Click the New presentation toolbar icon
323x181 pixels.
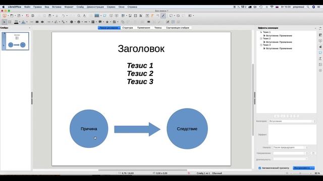pos(5,16)
